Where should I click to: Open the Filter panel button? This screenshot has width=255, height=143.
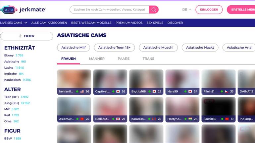tap(26, 36)
